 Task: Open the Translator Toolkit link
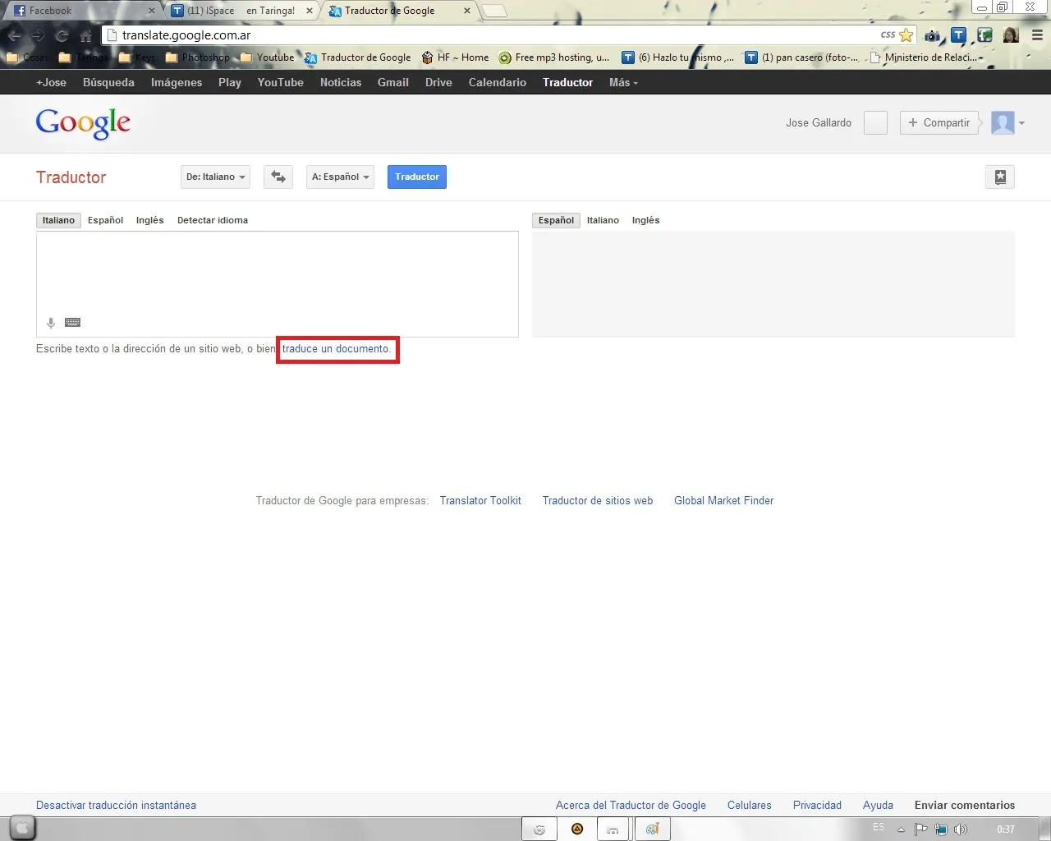click(480, 501)
